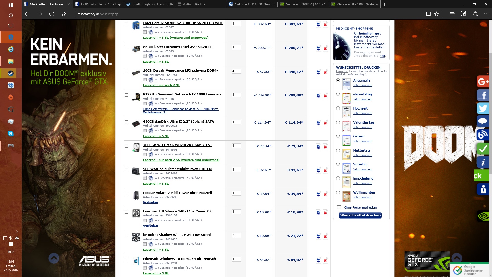Click scroll-to-top arrow on left banner

pos(54,258)
